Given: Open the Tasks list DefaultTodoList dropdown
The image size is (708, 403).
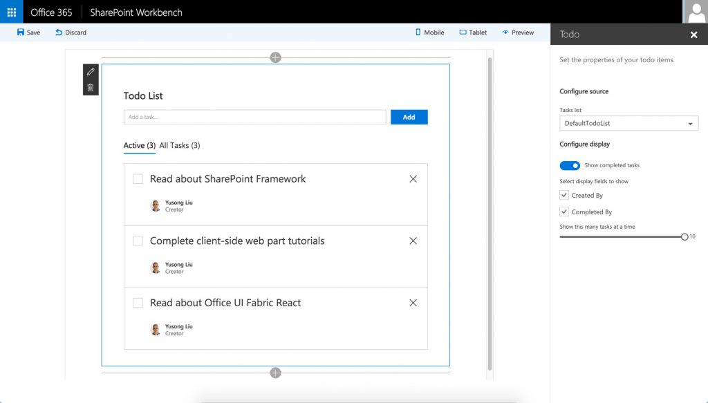Looking at the screenshot, I should point(629,123).
